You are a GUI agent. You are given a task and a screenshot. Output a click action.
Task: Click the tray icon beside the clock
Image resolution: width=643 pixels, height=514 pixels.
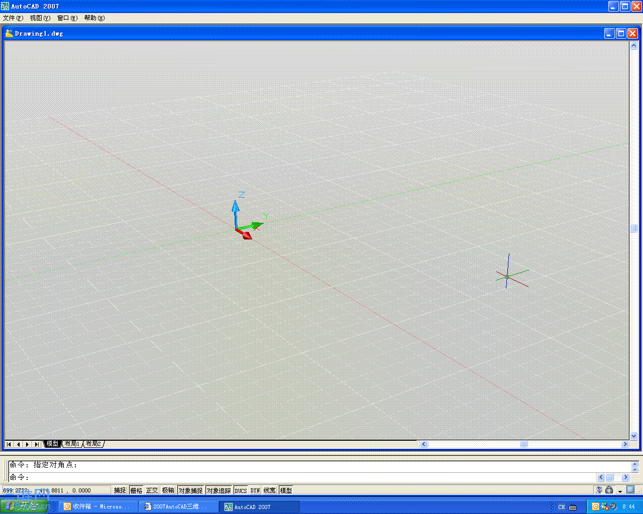(x=614, y=506)
